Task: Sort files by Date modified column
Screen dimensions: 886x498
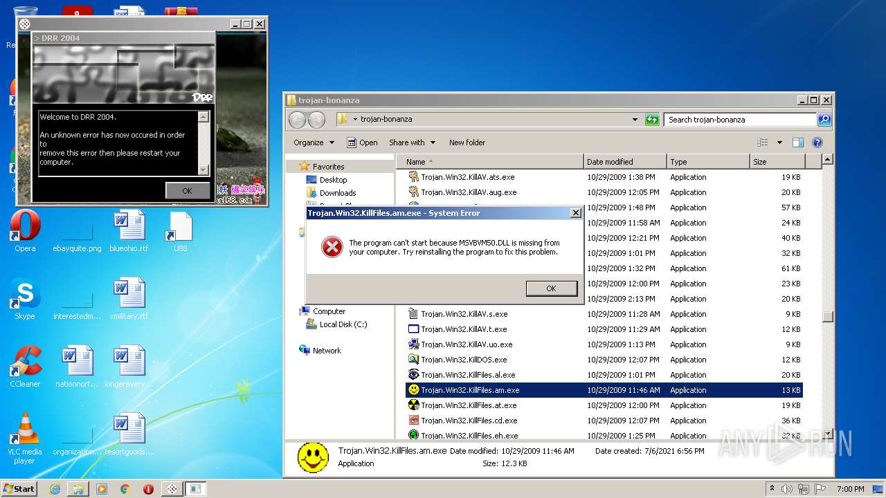Action: (625, 162)
